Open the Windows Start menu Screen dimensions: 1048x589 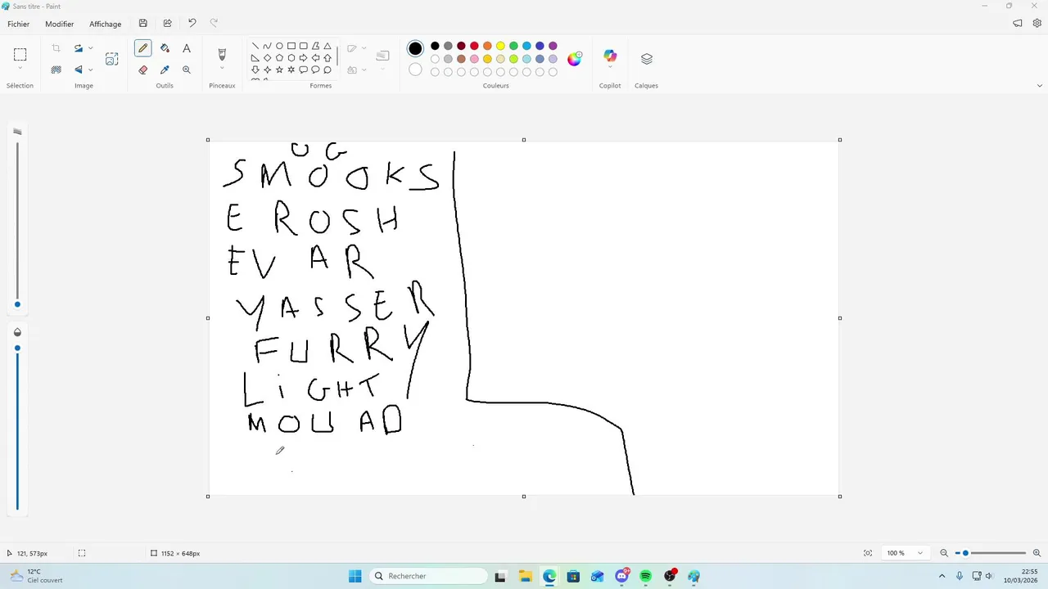tap(355, 576)
